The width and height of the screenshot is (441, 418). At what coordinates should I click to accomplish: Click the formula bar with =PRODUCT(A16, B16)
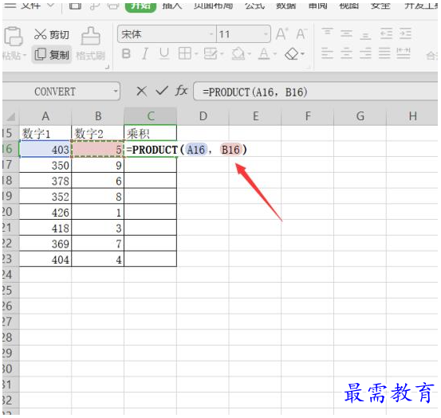point(316,92)
